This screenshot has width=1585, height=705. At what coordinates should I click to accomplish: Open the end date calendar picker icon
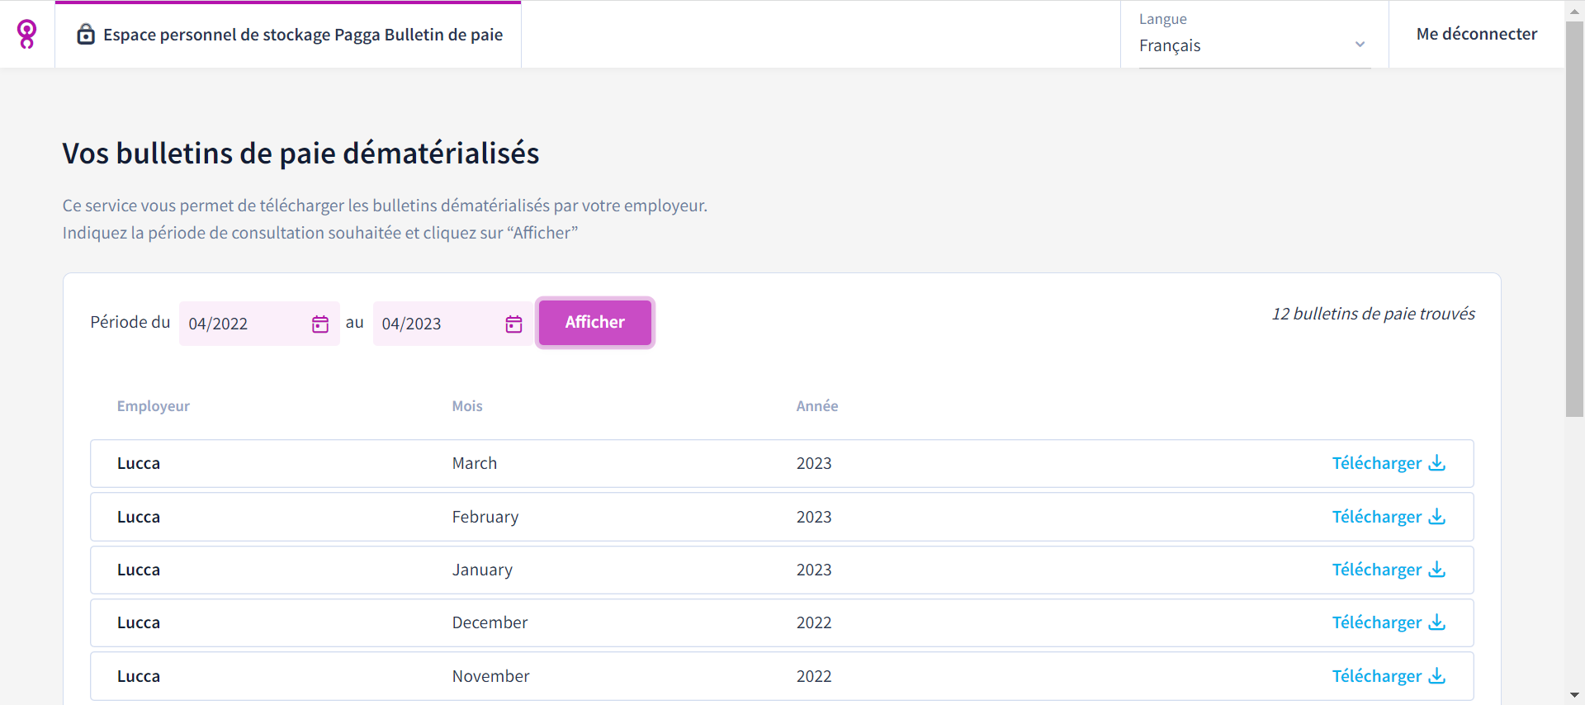pos(513,324)
